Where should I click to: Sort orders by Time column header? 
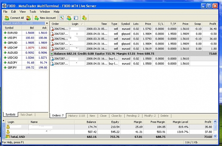[x=97, y=24]
